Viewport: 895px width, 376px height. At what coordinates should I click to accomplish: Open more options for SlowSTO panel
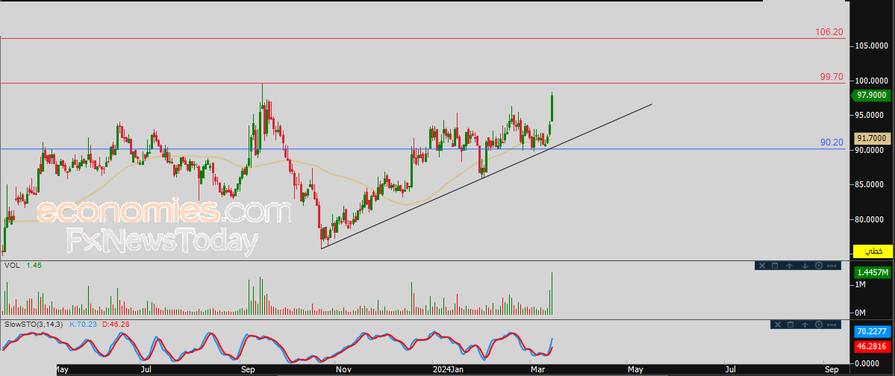pyautogui.click(x=832, y=325)
